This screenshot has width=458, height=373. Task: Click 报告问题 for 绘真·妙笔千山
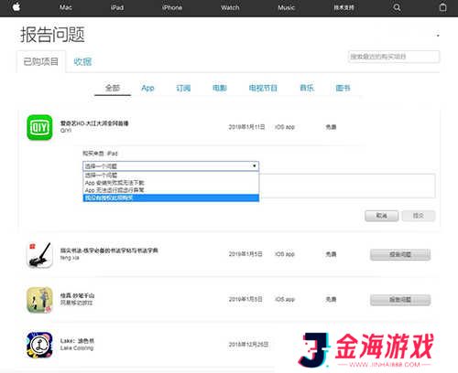400,300
